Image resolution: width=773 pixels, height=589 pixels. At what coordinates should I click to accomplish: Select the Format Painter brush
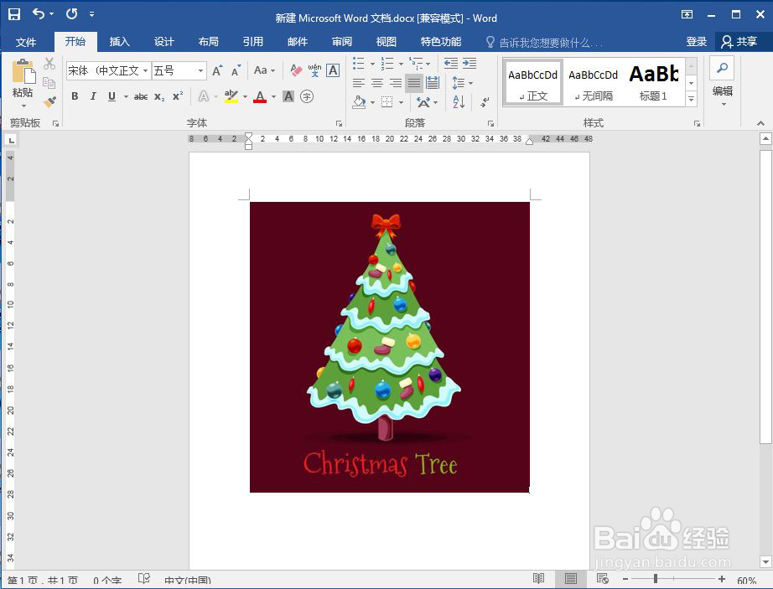point(49,101)
